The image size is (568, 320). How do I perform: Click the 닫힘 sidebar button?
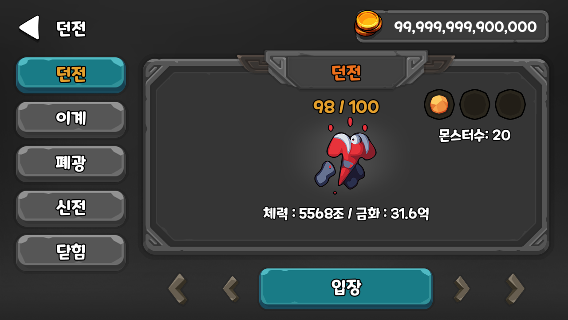coord(71,252)
